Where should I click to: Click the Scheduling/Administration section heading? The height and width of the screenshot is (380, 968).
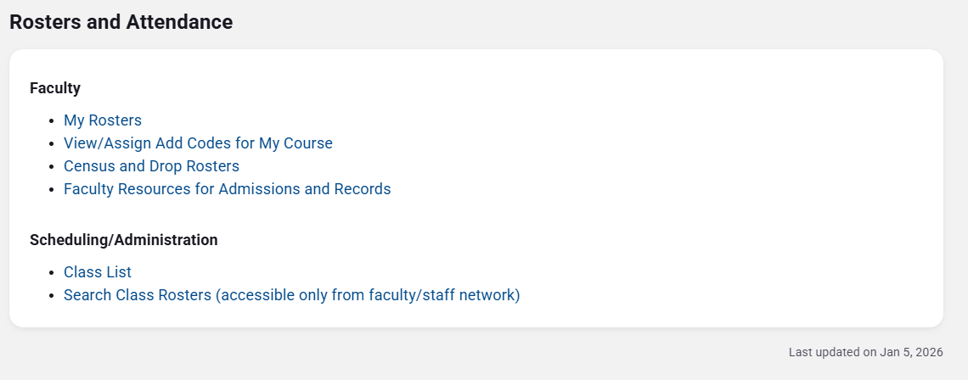coord(123,240)
